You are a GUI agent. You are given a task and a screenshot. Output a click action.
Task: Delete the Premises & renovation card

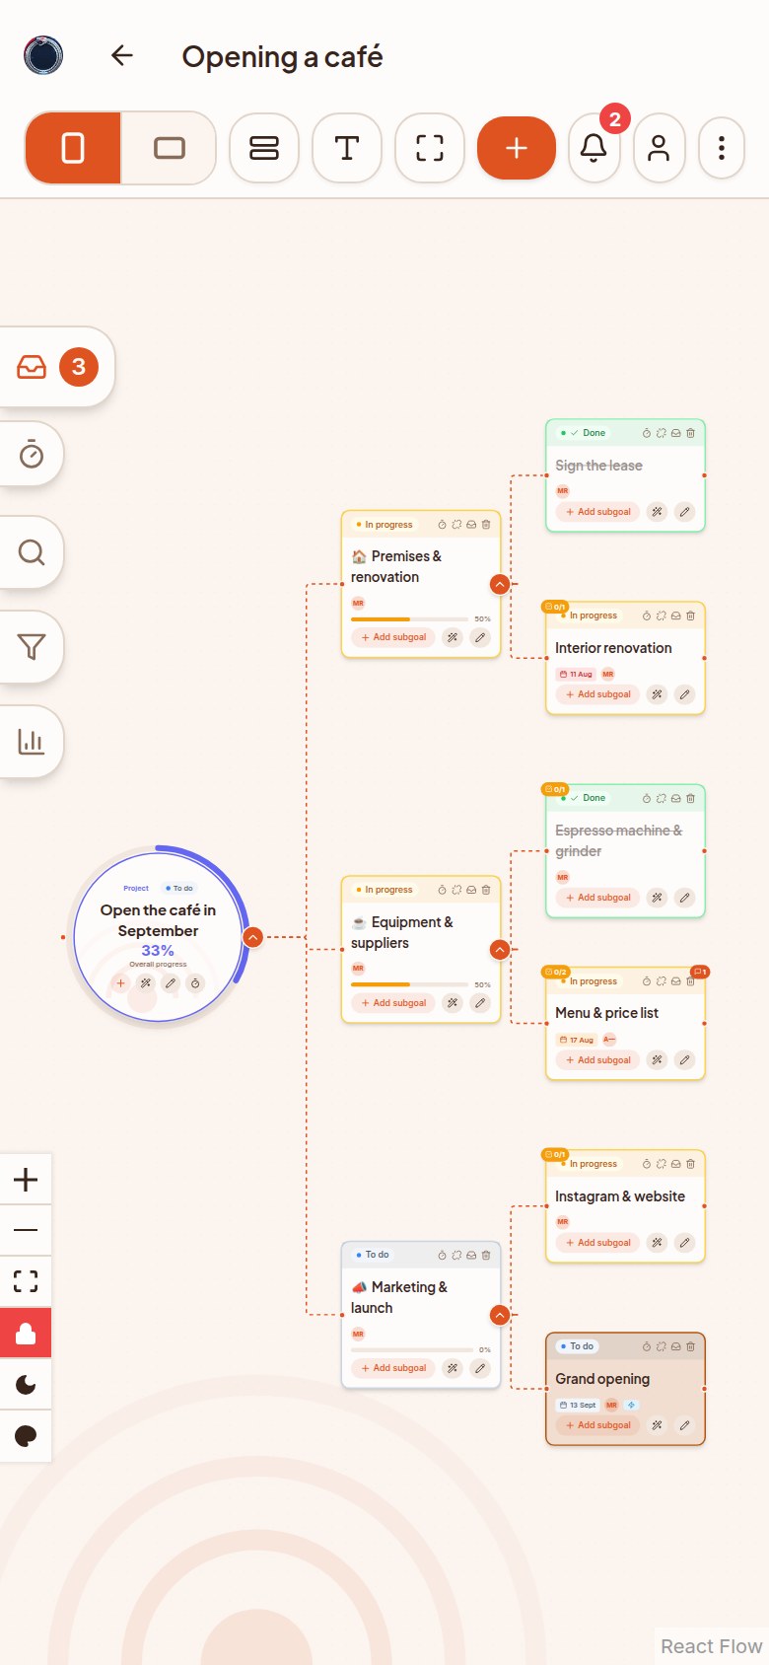point(486,525)
